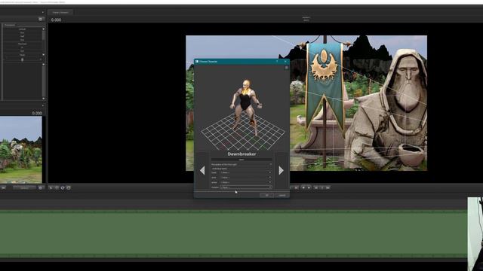
Task: Click the collapse arrow atop the left panel
Action: 43,13
